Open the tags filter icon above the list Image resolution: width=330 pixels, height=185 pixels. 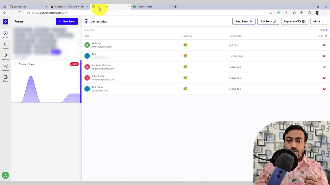(326, 36)
